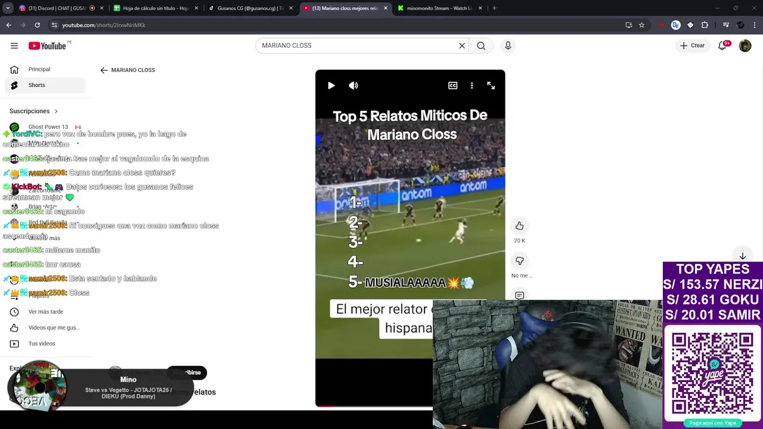The image size is (763, 429).
Task: Reload the current page
Action: coord(37,25)
